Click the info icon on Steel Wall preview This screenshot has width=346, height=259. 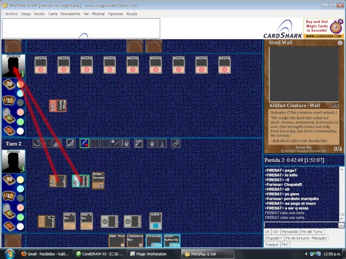click(x=340, y=43)
